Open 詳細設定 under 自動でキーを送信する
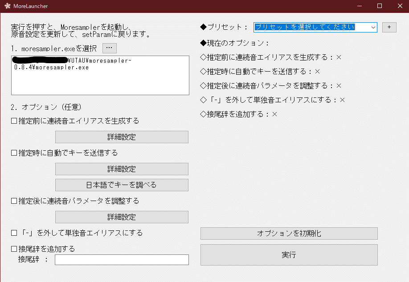This screenshot has width=409, height=282. (122, 169)
